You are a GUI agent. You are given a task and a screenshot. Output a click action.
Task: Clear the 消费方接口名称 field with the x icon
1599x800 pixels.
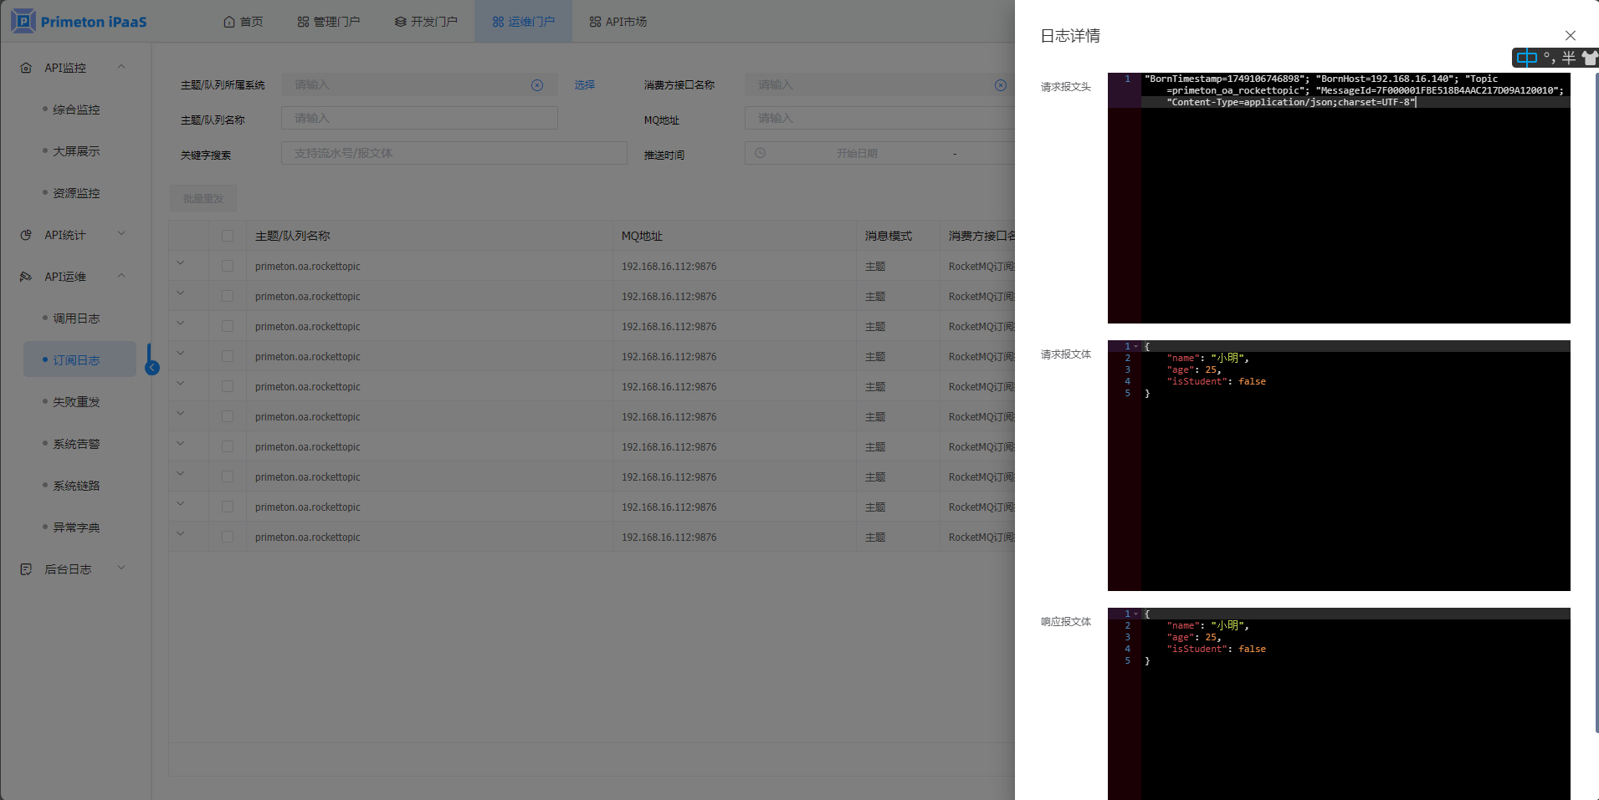point(1000,85)
